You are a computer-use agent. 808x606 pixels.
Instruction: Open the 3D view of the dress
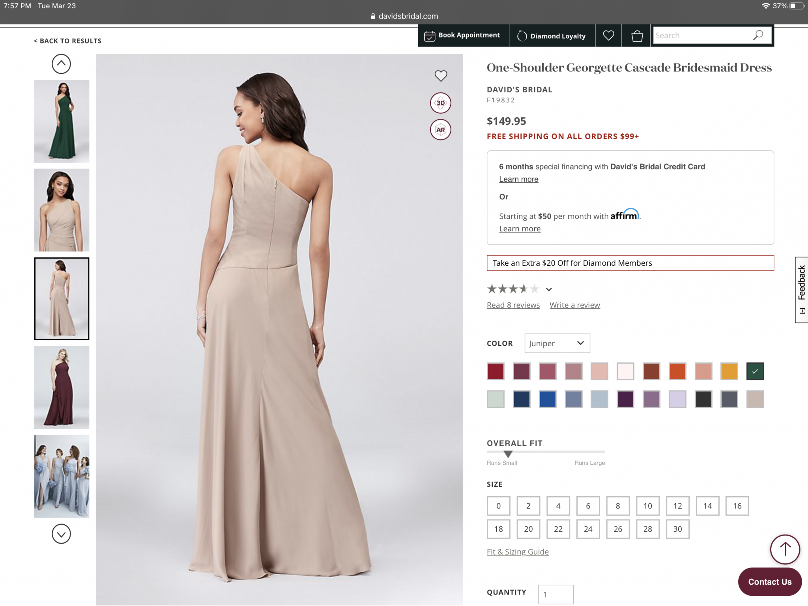click(440, 103)
